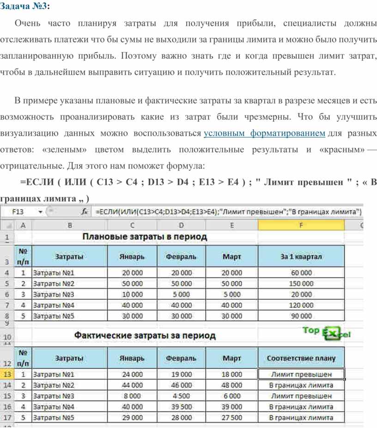The image size is (377, 428).
Task: Click «Лимит превышен» in row 15
Action: (301, 396)
